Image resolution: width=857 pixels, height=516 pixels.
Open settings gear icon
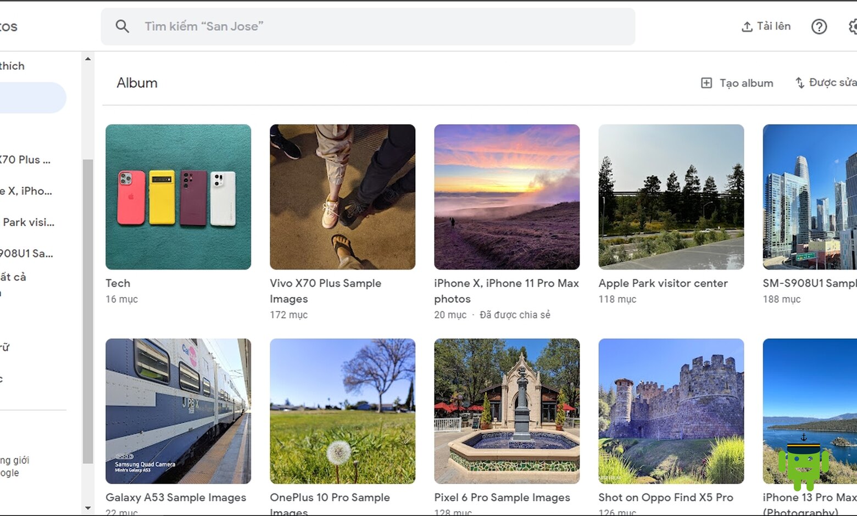click(x=853, y=26)
